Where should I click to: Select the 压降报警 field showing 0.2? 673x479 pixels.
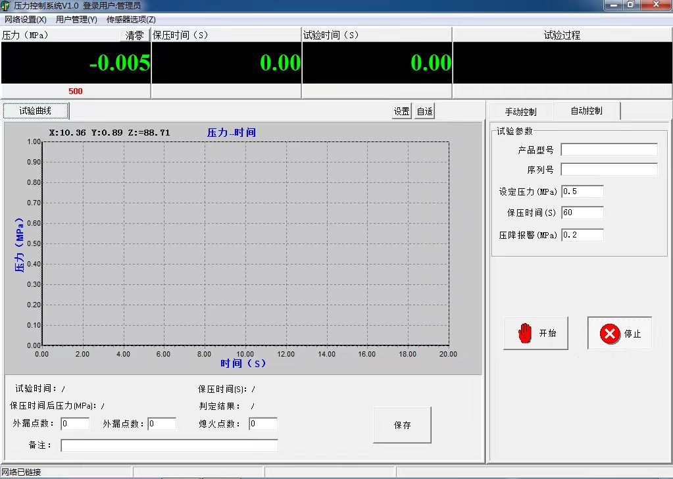coord(582,235)
